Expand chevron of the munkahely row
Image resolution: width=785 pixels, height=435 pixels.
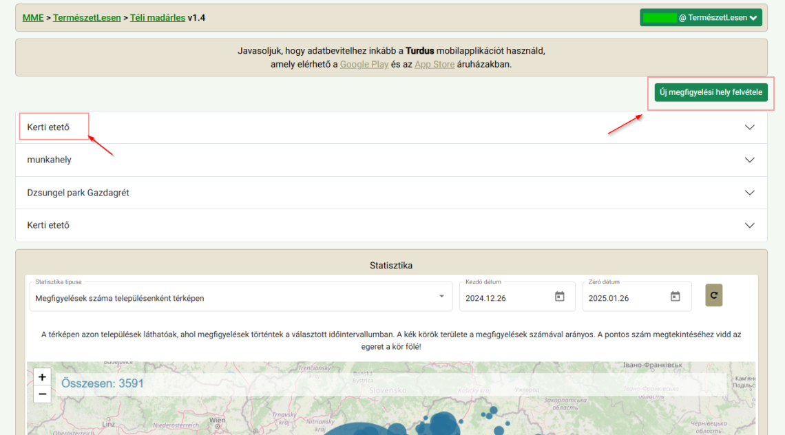coord(749,160)
